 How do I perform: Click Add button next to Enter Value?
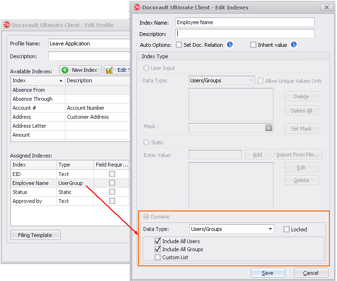tap(257, 155)
